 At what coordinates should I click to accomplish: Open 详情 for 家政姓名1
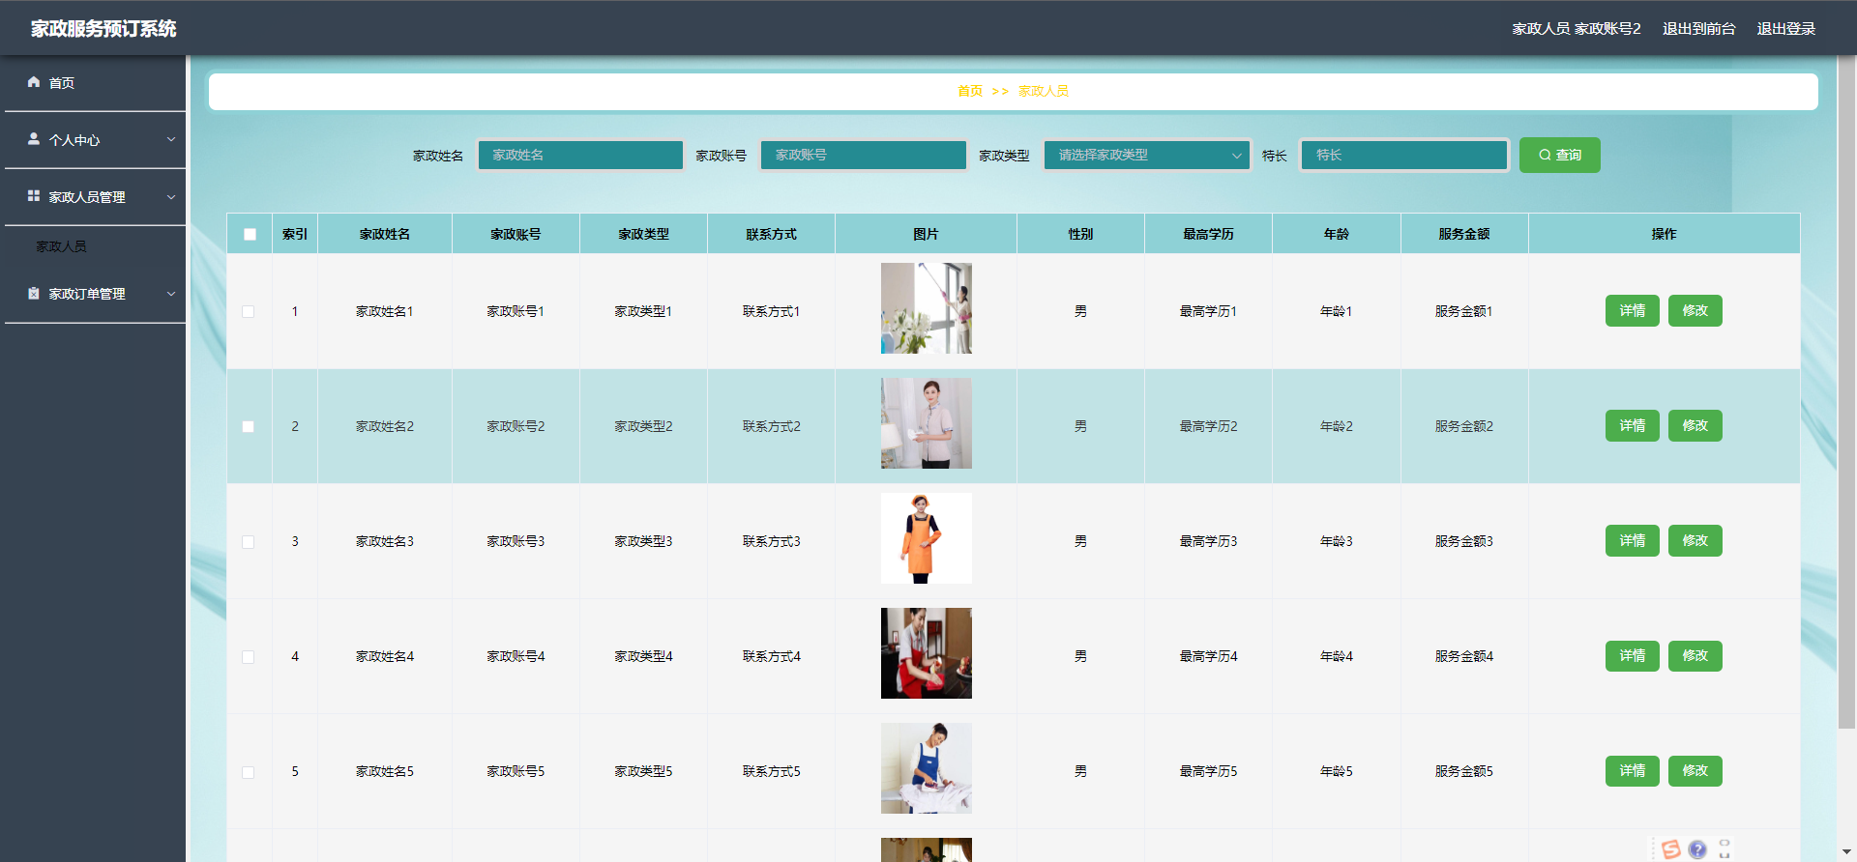tap(1632, 310)
